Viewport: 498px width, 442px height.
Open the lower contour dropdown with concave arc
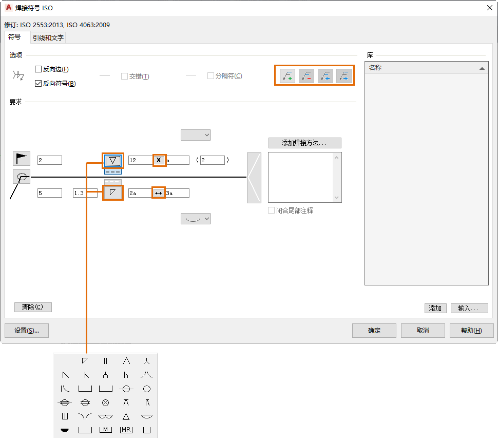click(196, 219)
